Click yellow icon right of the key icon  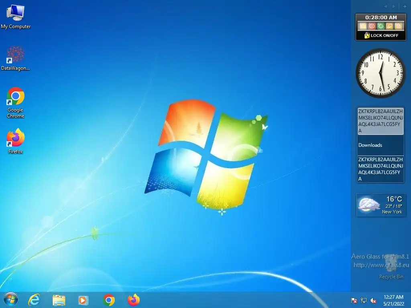point(398,26)
